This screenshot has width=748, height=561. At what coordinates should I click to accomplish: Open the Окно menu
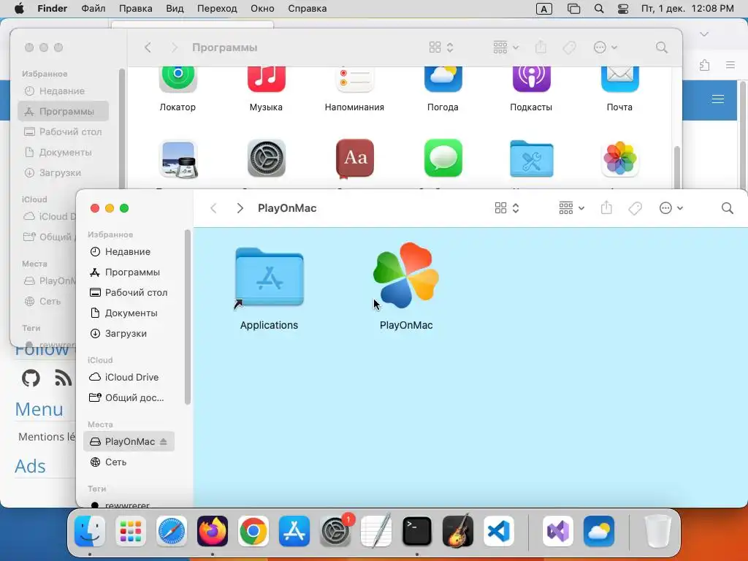pos(262,9)
